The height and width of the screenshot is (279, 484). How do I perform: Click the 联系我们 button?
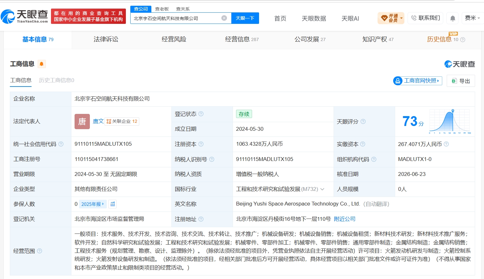425,18
